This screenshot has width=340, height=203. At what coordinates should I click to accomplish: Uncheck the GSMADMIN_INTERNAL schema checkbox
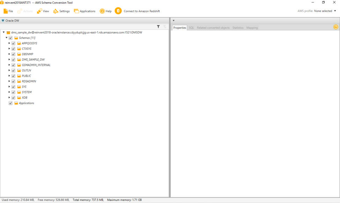click(14, 65)
